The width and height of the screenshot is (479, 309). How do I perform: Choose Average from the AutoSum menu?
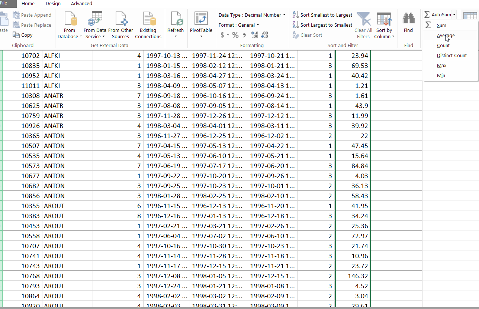446,36
